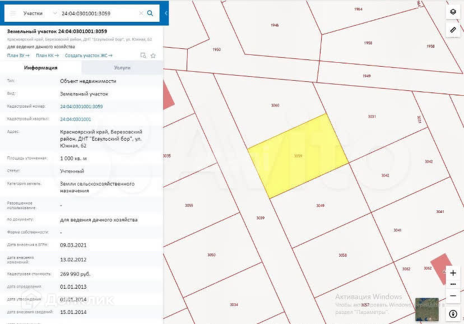
Task: Run search with magnifier icon
Action: 150,13
